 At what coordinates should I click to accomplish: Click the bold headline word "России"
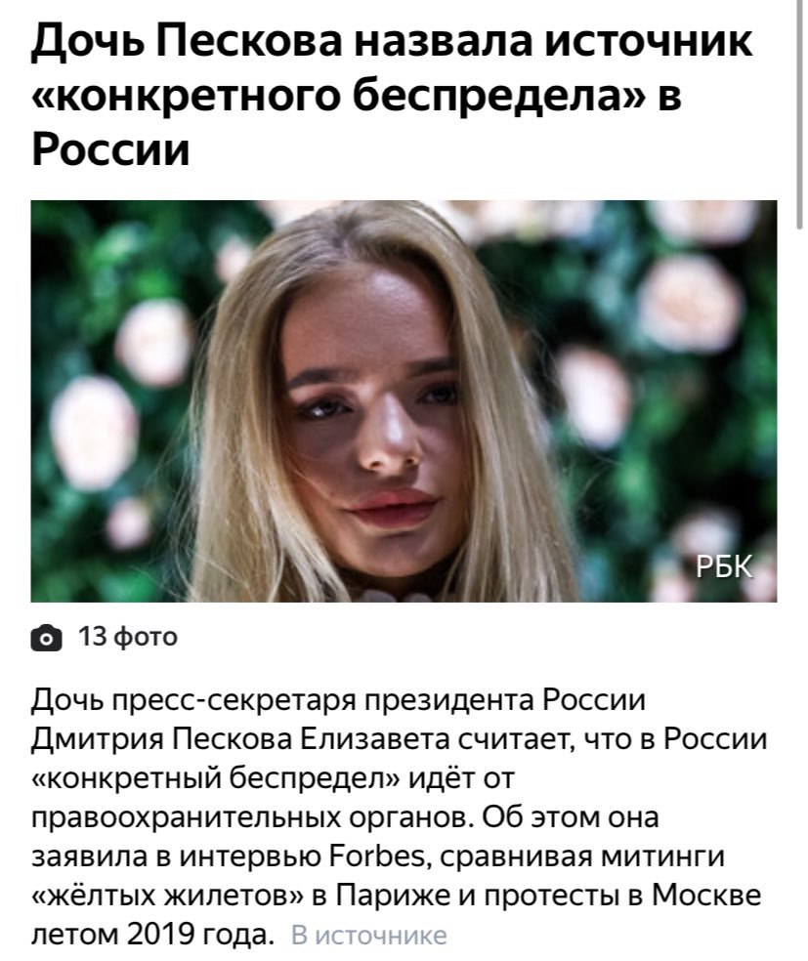(111, 149)
